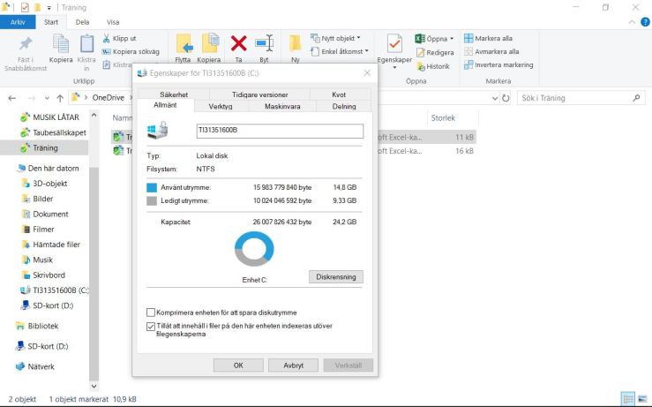Image resolution: width=652 pixels, height=407 pixels.
Task: Click the blue Använt utrymme color swatch
Action: click(x=153, y=187)
